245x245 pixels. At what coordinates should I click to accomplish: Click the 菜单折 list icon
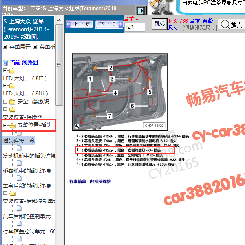(35, 47)
